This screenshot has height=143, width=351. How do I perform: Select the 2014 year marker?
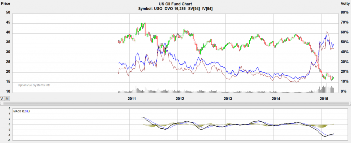276,99
